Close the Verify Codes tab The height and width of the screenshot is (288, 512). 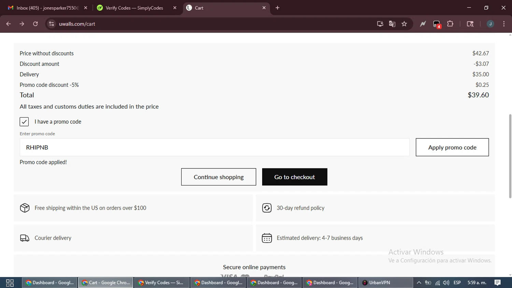(175, 8)
